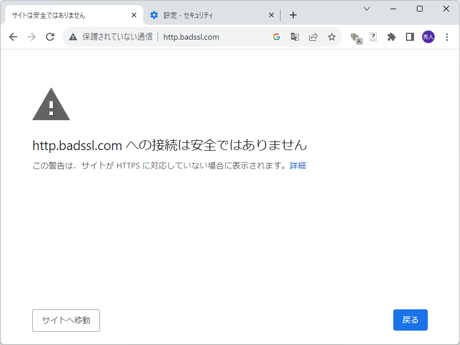Share the current page

(313, 36)
